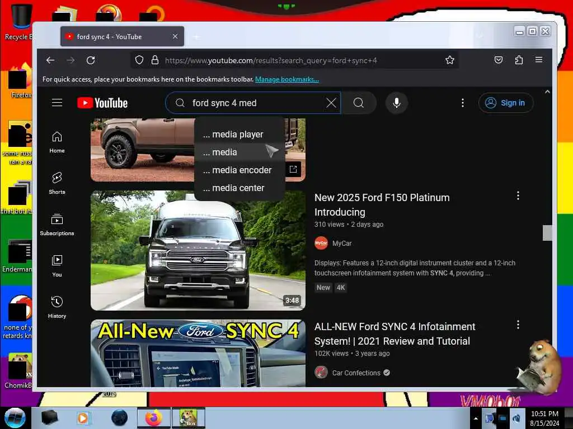Screen dimensions: 573x429
Task: Open Firefox from the taskbar
Action: point(153,418)
